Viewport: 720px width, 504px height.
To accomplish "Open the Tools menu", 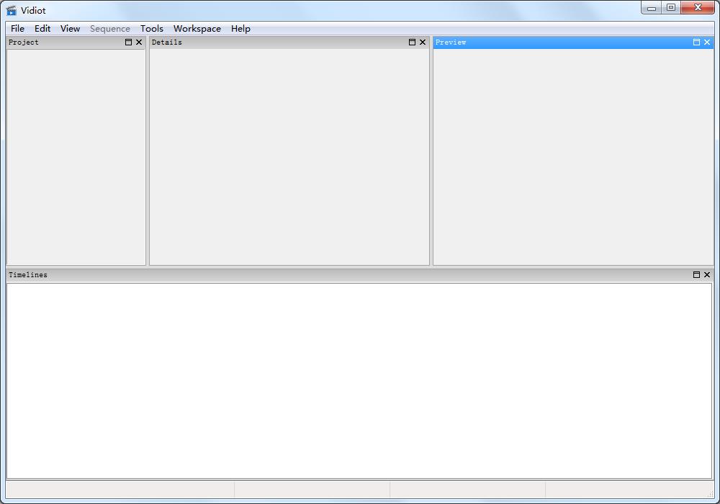I will pyautogui.click(x=151, y=29).
